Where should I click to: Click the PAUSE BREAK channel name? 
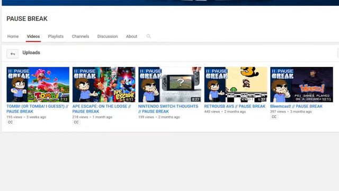pyautogui.click(x=27, y=19)
